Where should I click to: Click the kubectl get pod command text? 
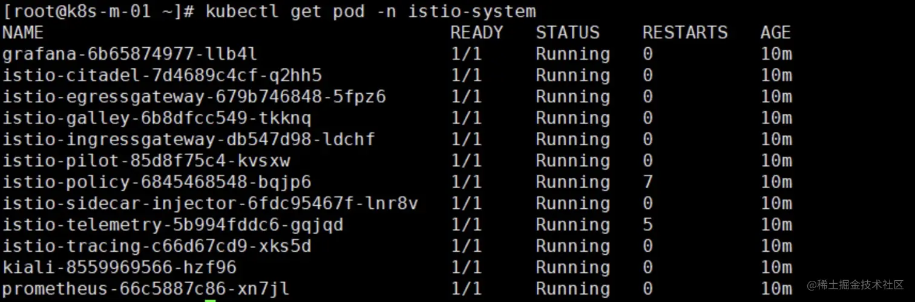(370, 11)
